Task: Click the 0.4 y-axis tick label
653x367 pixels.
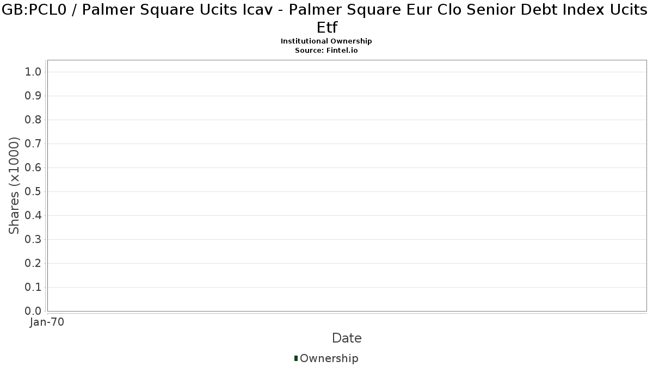Action: (x=33, y=216)
